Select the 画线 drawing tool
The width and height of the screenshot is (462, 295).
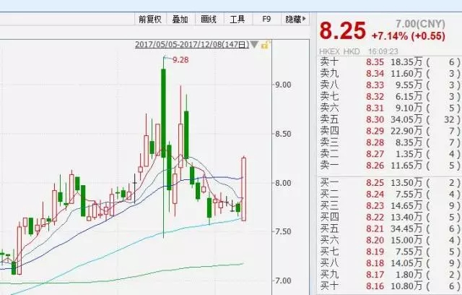point(209,20)
